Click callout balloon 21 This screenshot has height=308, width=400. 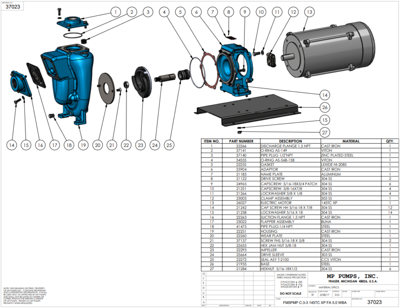coord(112,145)
